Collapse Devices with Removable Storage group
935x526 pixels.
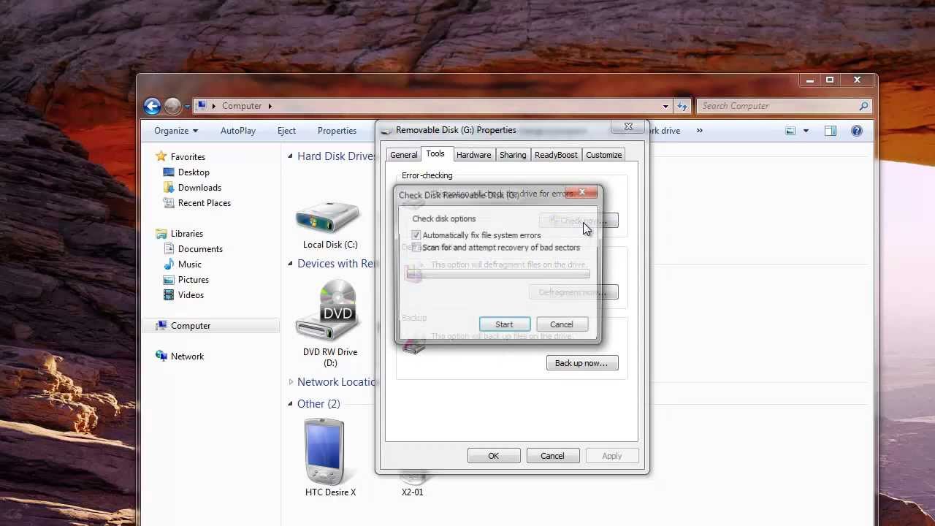click(x=291, y=263)
